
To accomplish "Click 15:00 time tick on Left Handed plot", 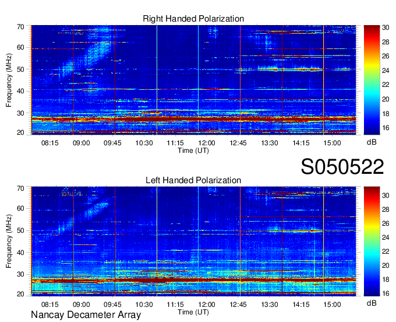I will tap(332, 304).
